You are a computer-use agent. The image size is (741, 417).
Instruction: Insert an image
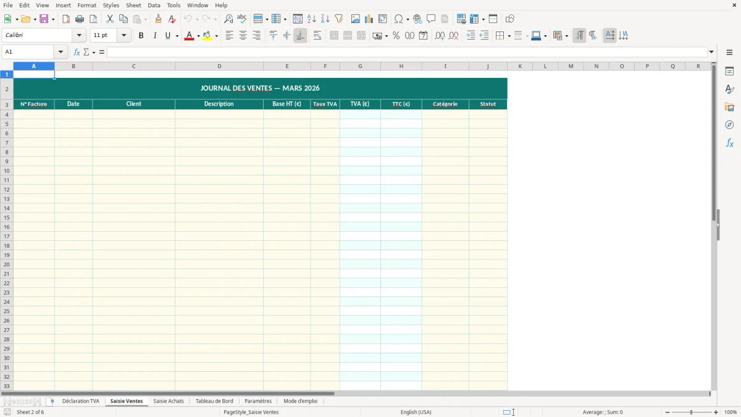coord(356,19)
